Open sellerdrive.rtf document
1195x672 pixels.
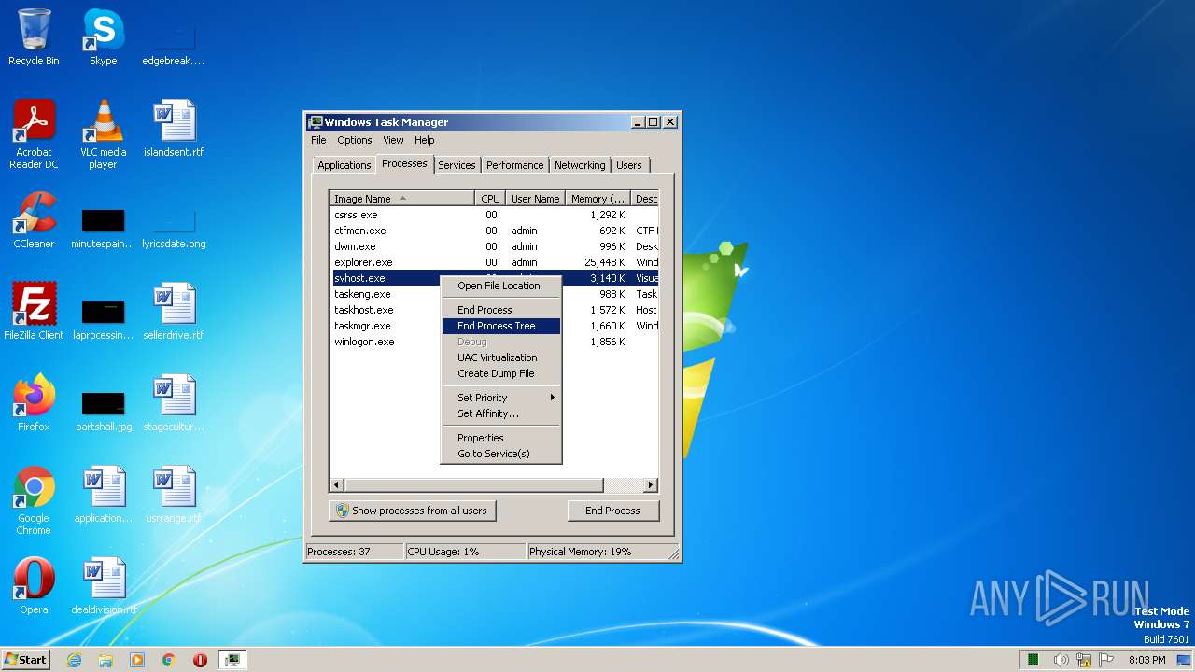(174, 312)
